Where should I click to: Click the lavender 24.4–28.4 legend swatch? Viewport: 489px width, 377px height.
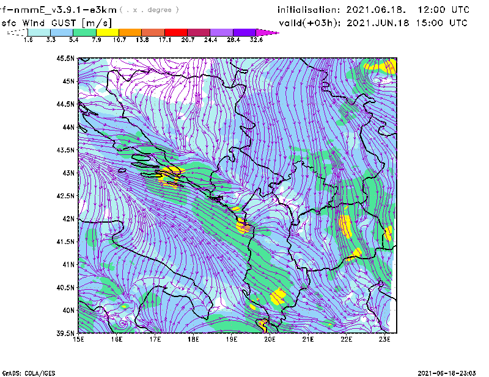(x=222, y=32)
